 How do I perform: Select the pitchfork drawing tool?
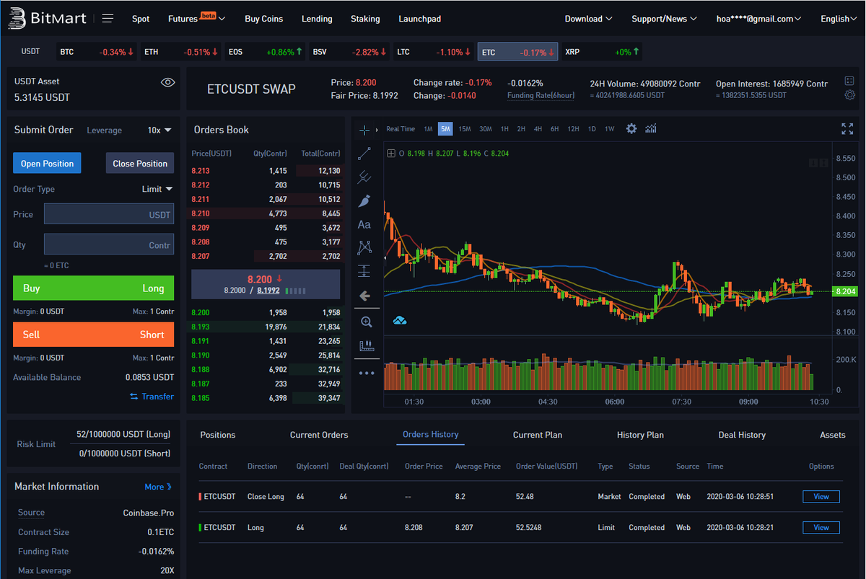tap(364, 177)
